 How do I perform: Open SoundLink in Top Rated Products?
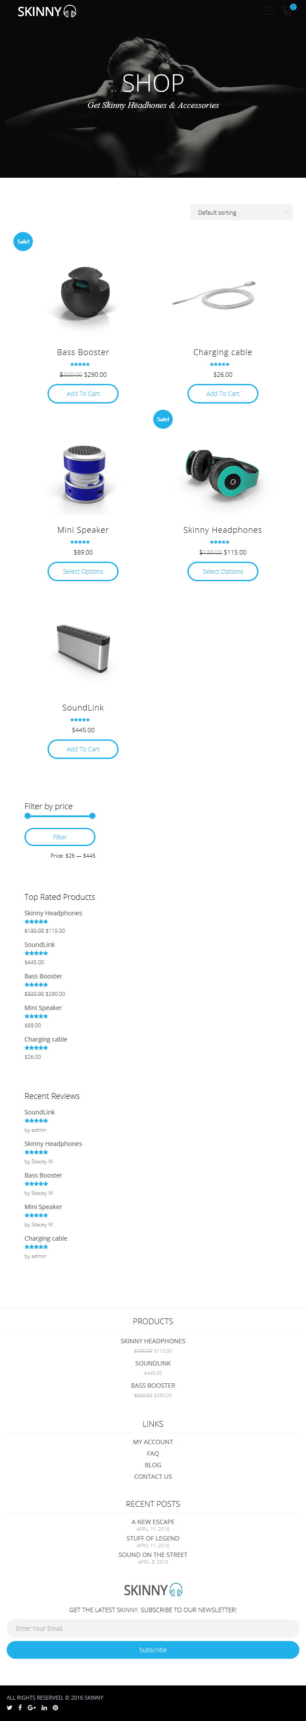click(40, 945)
